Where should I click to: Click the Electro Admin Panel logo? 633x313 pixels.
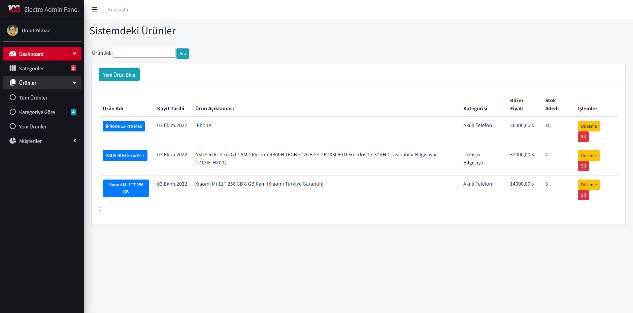pyautogui.click(x=14, y=9)
